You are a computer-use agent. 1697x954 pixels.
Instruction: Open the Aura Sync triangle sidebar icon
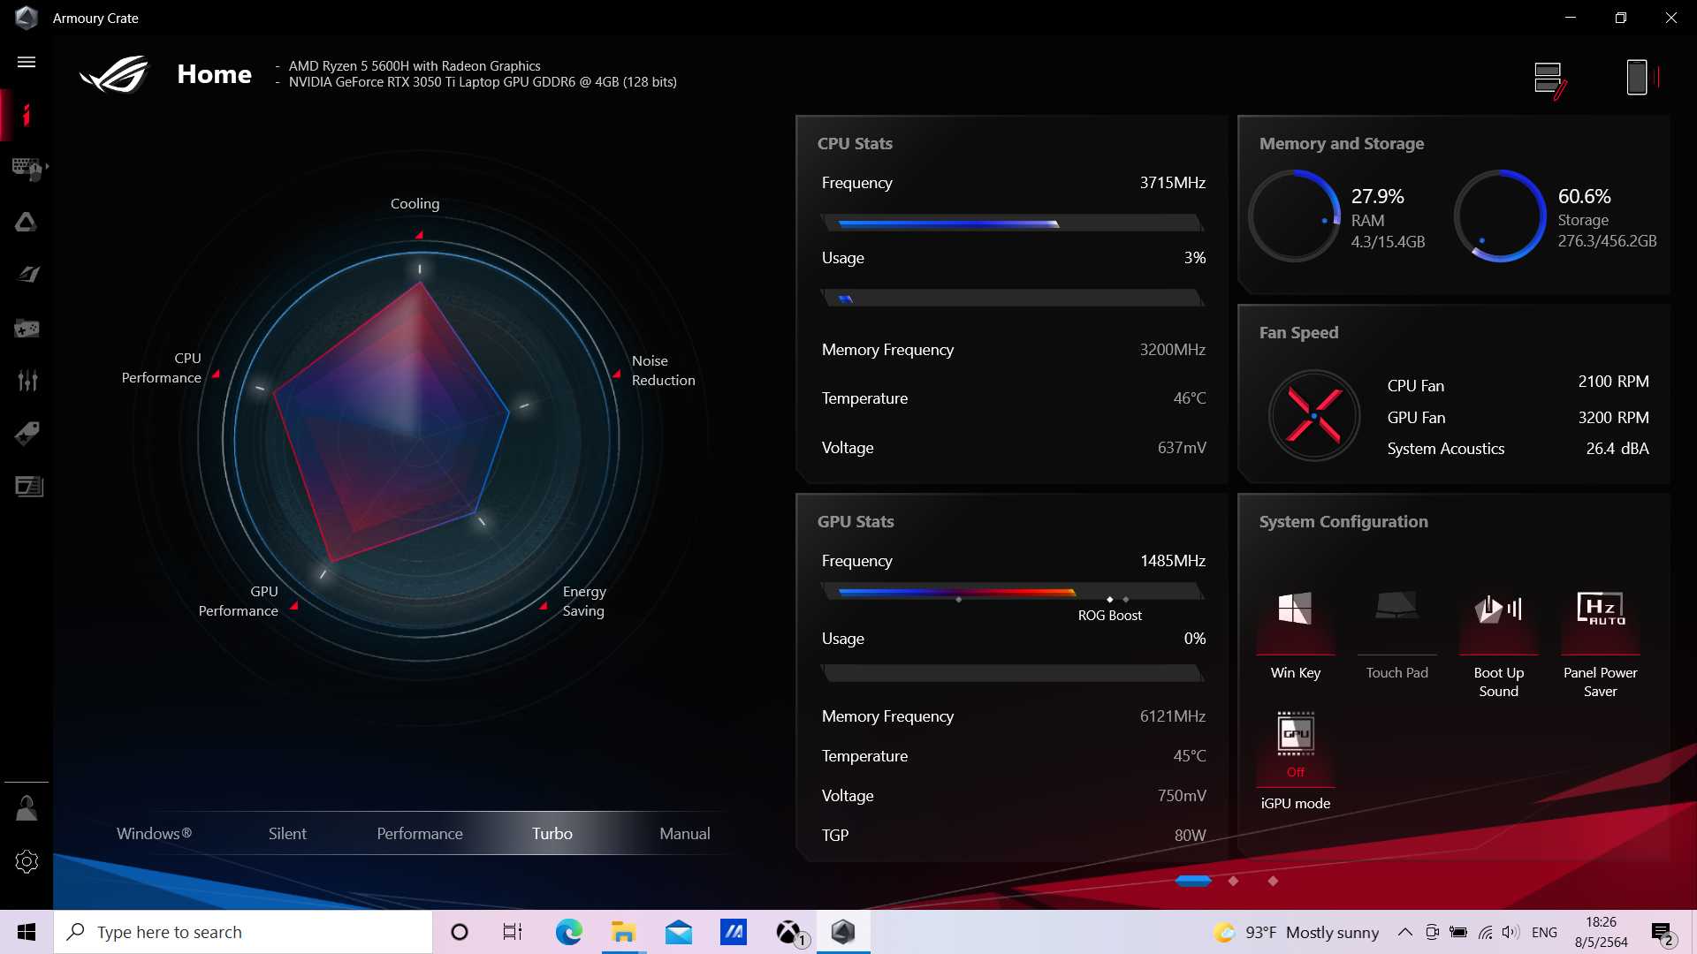27,222
